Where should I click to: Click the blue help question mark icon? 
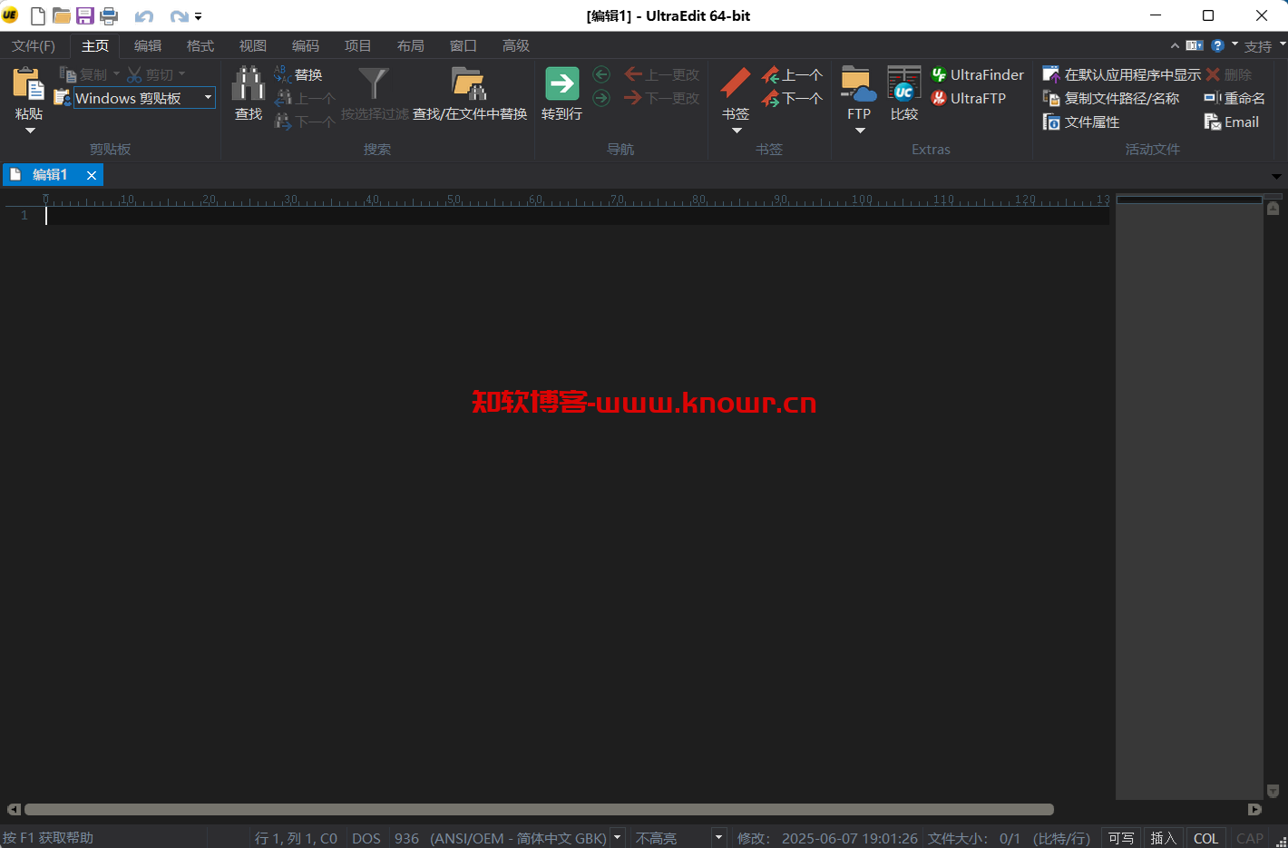pos(1218,45)
